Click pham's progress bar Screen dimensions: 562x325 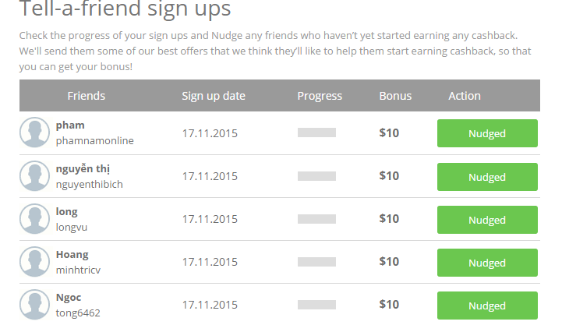point(316,132)
